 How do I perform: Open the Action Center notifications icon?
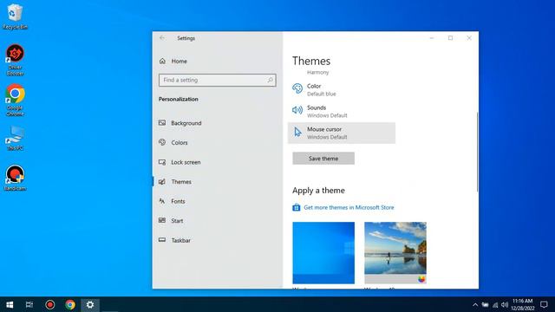544,304
